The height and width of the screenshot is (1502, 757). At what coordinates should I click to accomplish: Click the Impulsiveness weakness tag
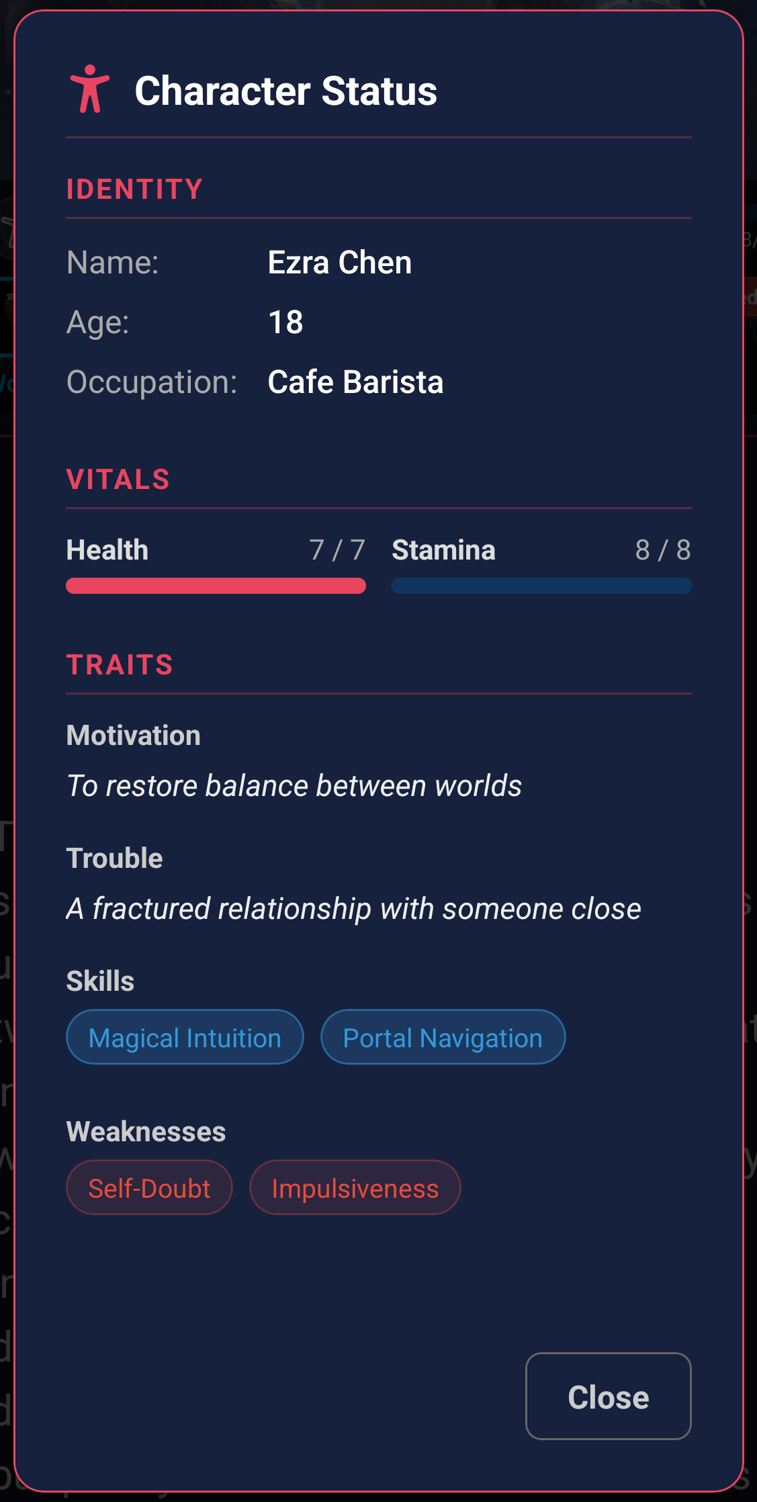pyautogui.click(x=355, y=1187)
